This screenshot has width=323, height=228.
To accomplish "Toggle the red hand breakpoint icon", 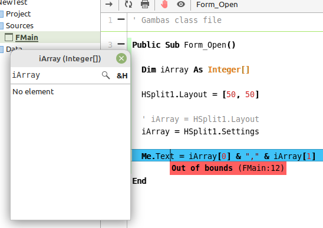I will coord(164,4).
